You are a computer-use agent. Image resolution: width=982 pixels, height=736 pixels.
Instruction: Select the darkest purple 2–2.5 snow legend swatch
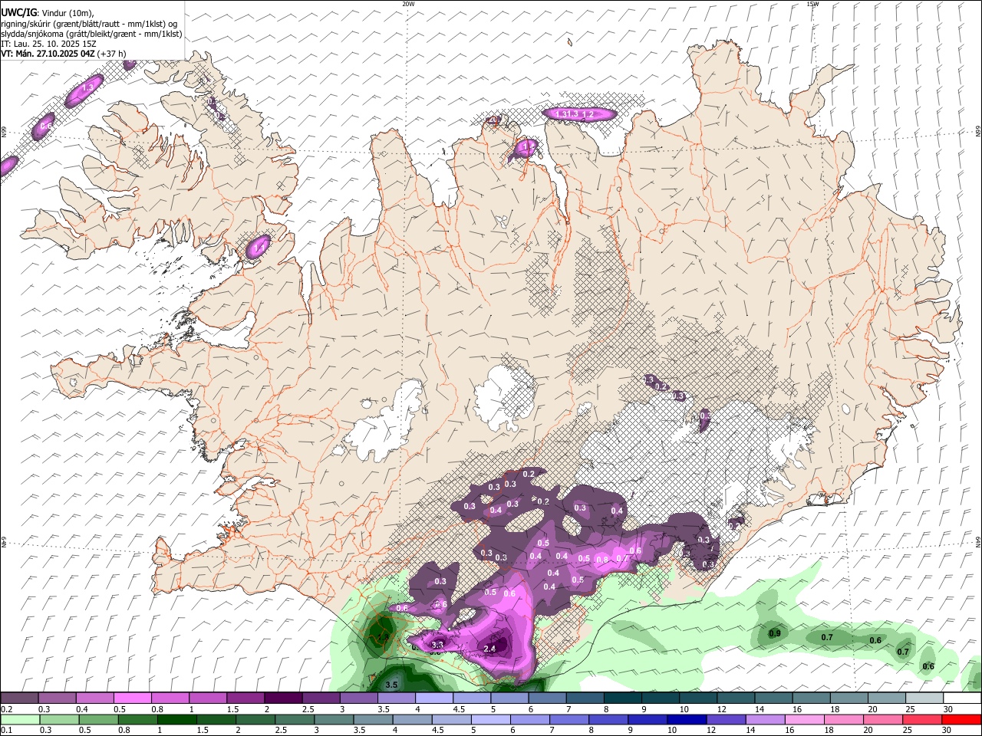click(x=282, y=698)
